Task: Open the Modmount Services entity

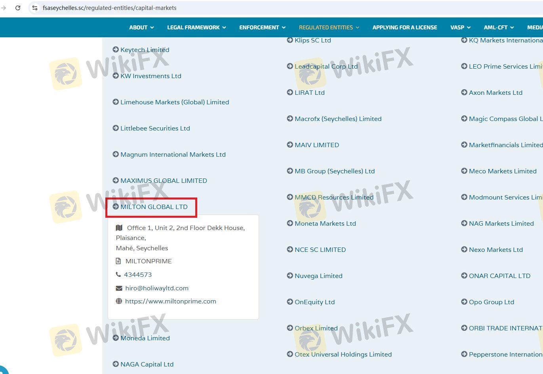Action: [506, 197]
